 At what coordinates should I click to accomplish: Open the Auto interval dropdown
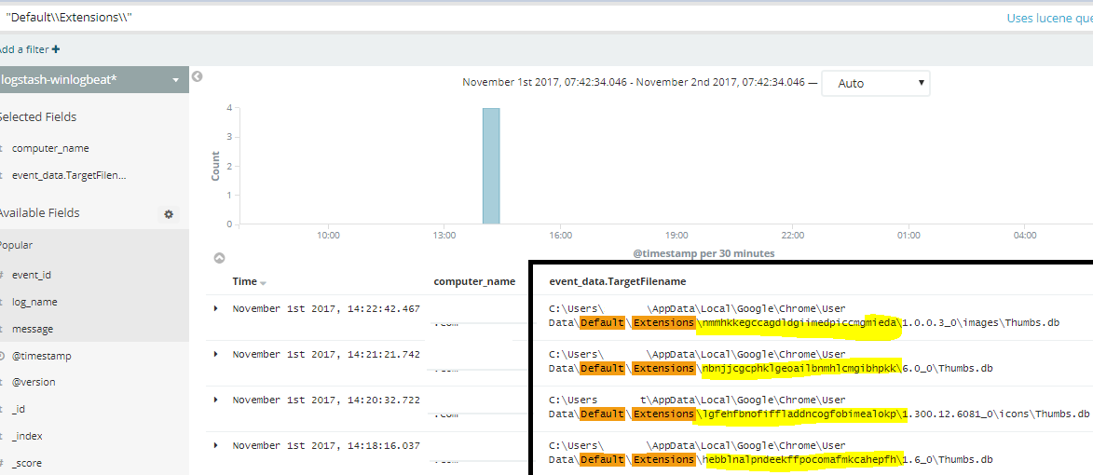(x=876, y=83)
